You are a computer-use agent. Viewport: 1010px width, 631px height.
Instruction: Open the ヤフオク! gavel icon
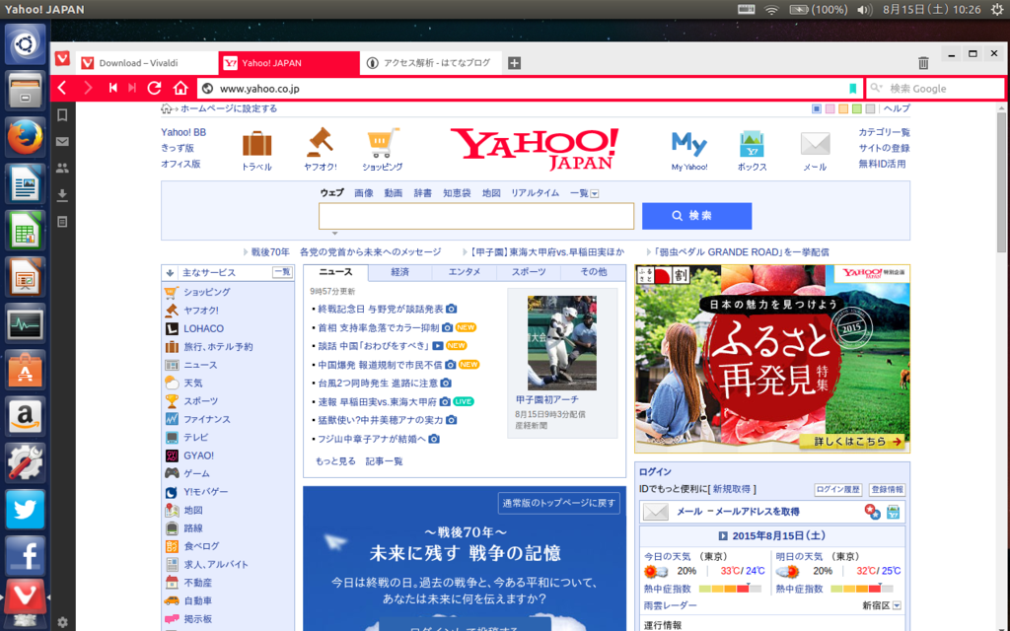tap(320, 143)
